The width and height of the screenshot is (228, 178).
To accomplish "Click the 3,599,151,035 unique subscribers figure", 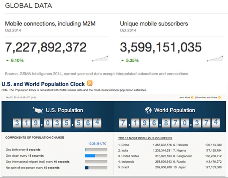I will pyautogui.click(x=161, y=47).
